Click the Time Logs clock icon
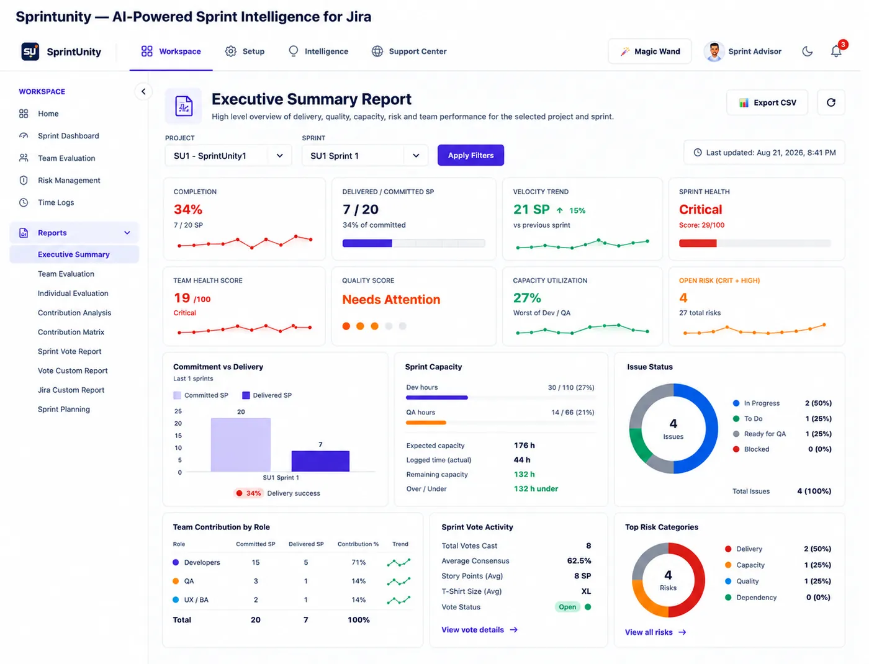The width and height of the screenshot is (869, 664). [x=24, y=203]
